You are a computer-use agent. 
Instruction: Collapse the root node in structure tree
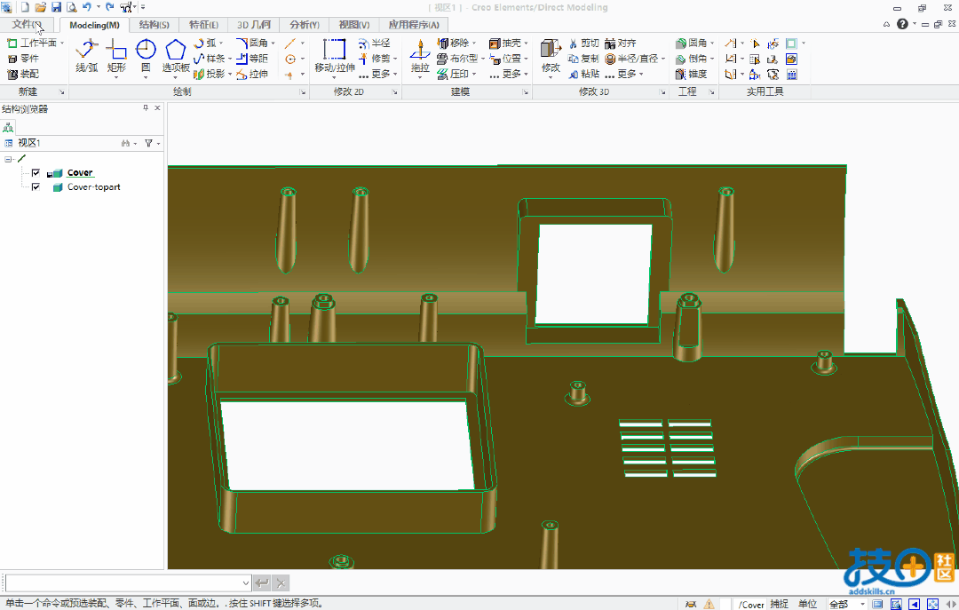8,159
